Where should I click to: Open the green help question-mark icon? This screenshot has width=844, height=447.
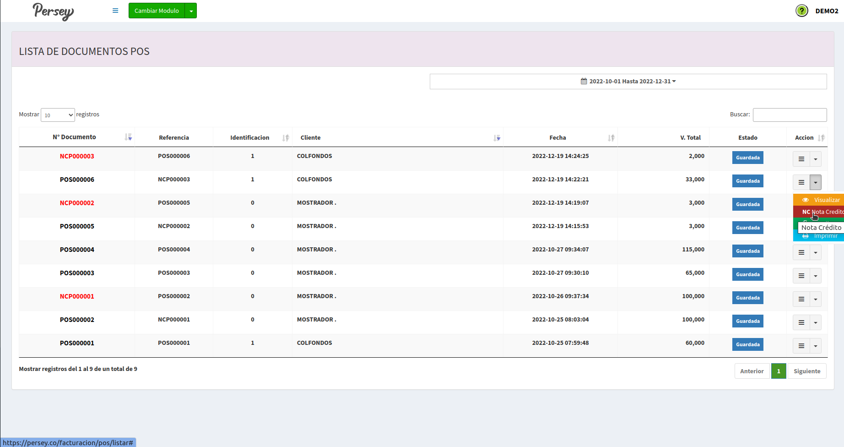pyautogui.click(x=801, y=11)
